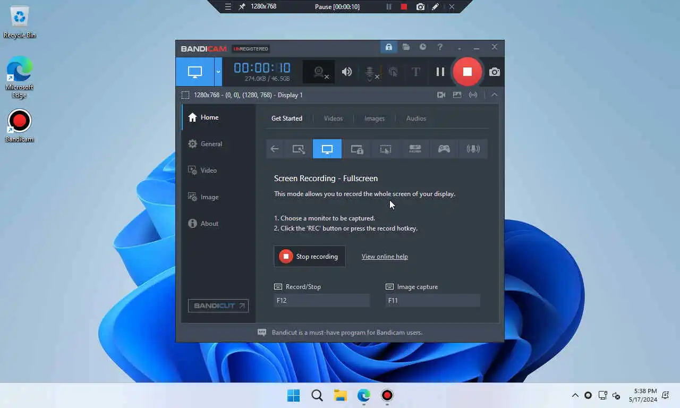The width and height of the screenshot is (680, 408).
Task: Open Bandicam desktop shortcut
Action: [x=20, y=126]
